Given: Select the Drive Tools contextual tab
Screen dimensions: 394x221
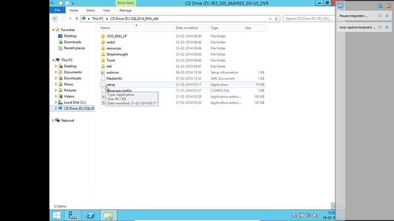Looking at the screenshot, I should [126, 3].
